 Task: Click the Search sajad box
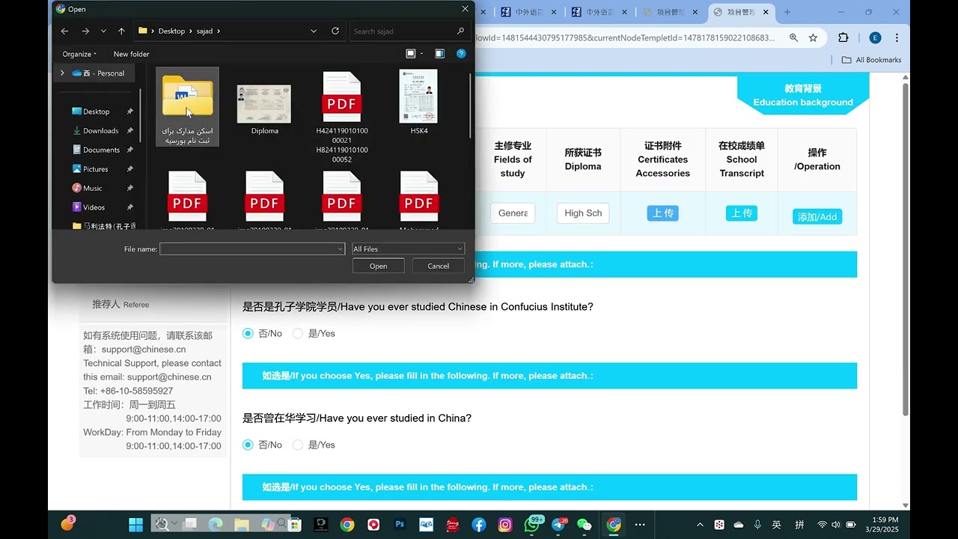[409, 31]
